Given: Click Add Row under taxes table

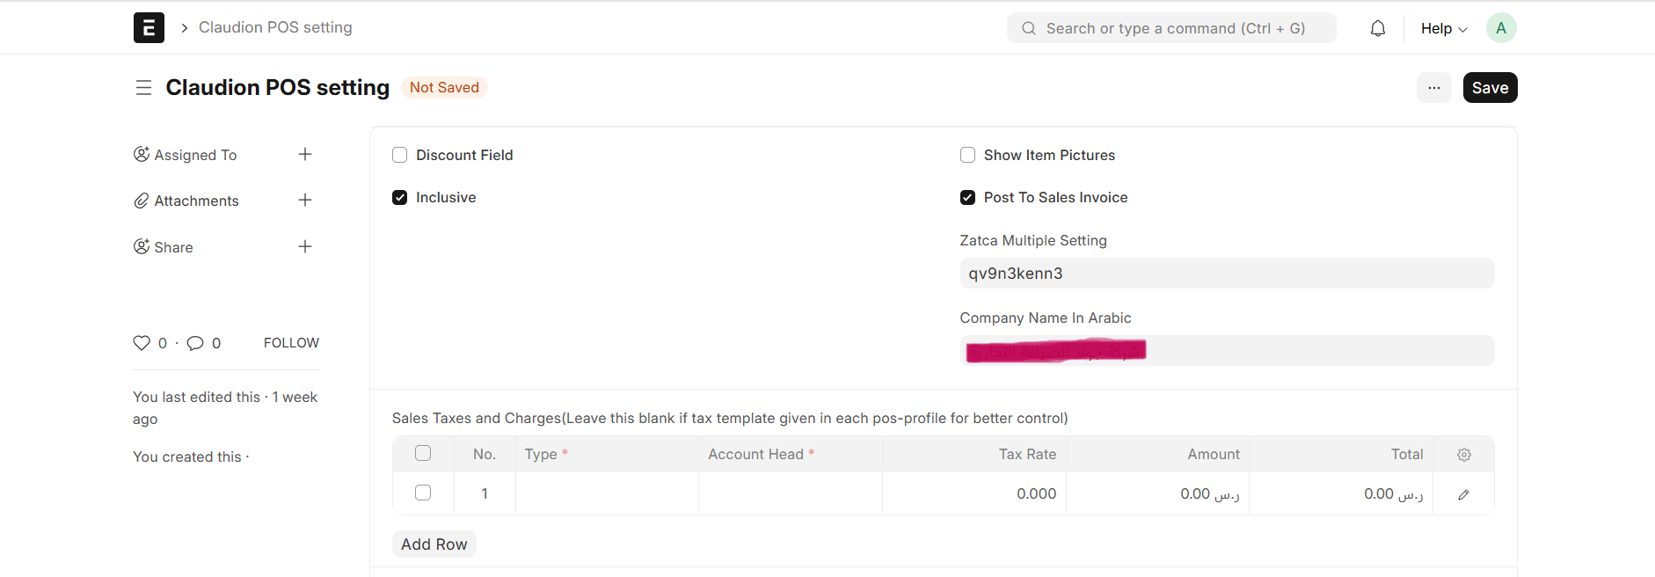Looking at the screenshot, I should pyautogui.click(x=434, y=544).
